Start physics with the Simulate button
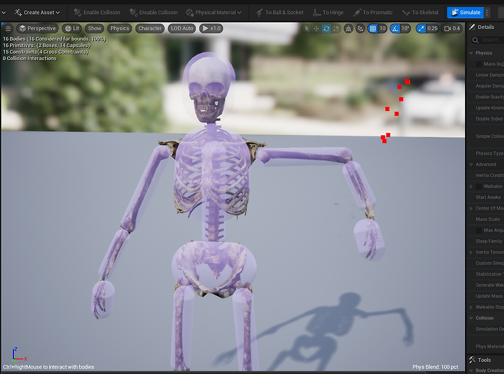This screenshot has width=504, height=374. tap(466, 13)
